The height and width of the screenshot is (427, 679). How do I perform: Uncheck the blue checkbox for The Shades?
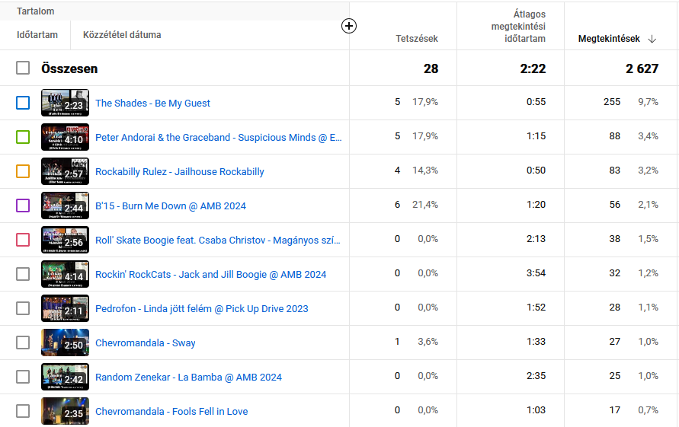tap(23, 103)
